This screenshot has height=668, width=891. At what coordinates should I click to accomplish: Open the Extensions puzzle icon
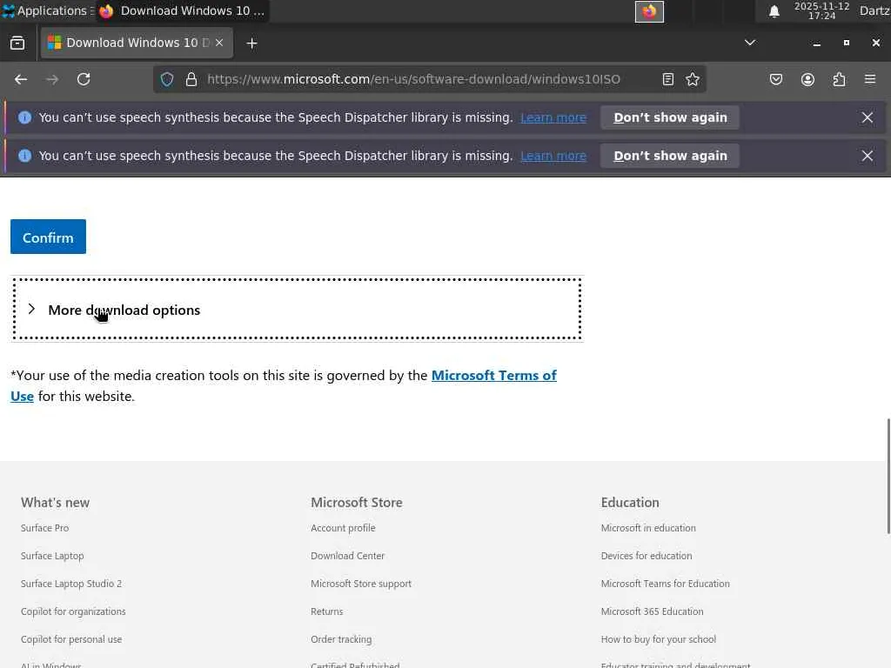pyautogui.click(x=839, y=79)
